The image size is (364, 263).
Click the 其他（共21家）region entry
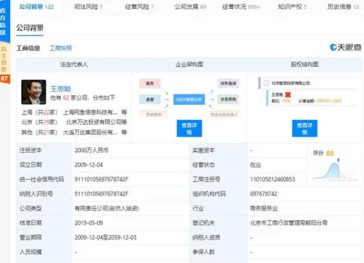[39, 132]
